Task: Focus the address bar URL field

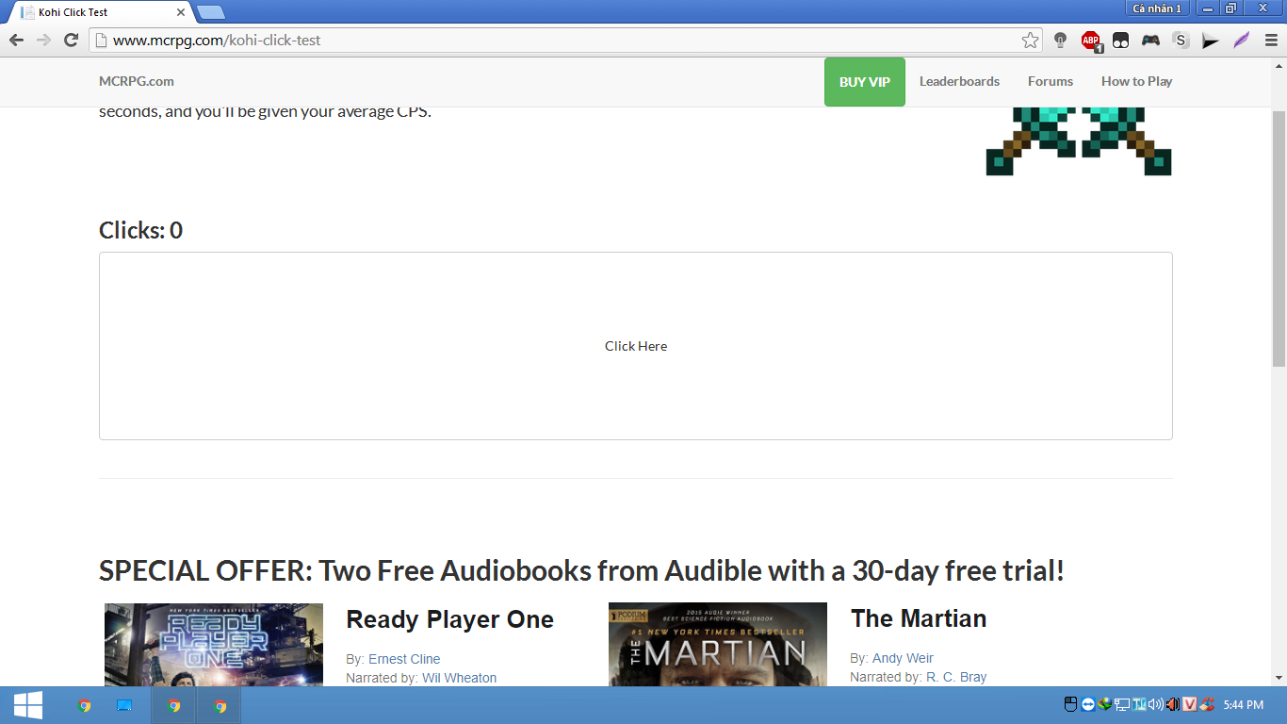Action: pyautogui.click(x=565, y=41)
